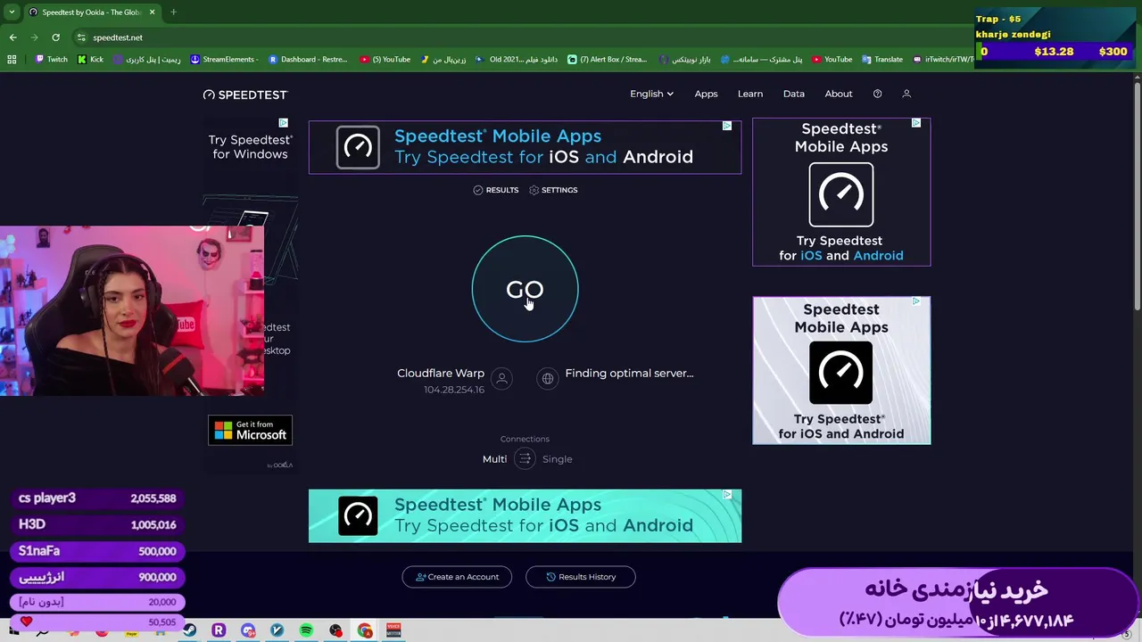Open Results History
This screenshot has height=642, width=1142.
tap(580, 577)
